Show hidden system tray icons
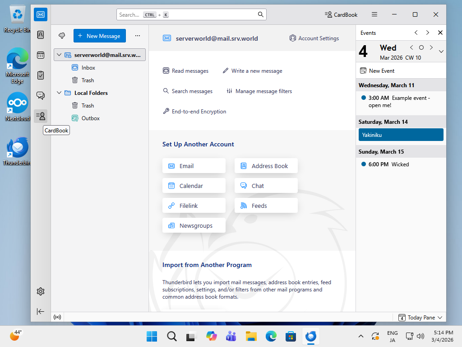462x347 pixels. 360,336
